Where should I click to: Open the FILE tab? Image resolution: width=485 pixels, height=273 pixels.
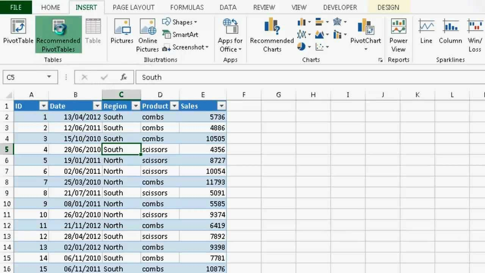(x=16, y=7)
